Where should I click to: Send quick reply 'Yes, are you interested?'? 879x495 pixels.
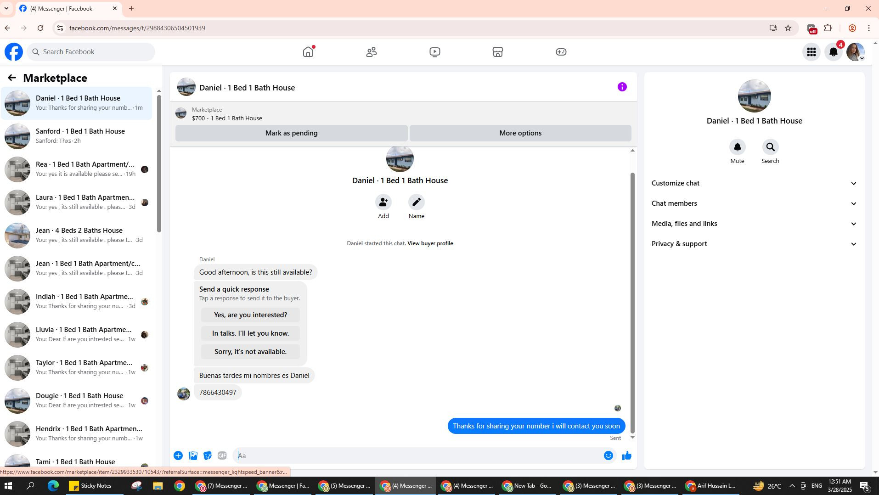250,315
